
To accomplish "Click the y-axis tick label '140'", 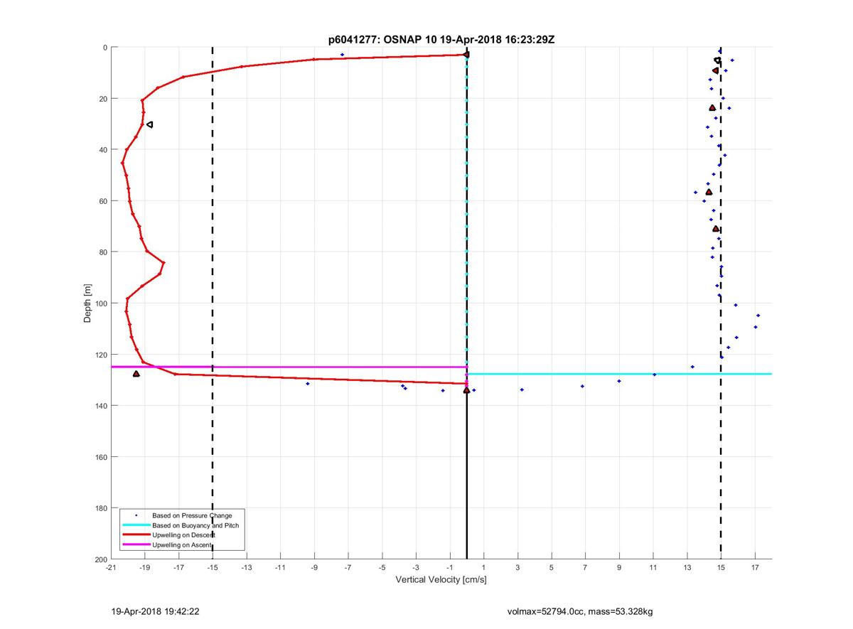I will click(x=100, y=406).
